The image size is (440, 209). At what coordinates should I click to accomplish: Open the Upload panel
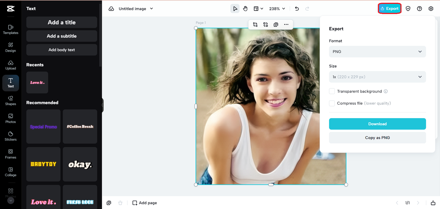click(x=11, y=65)
